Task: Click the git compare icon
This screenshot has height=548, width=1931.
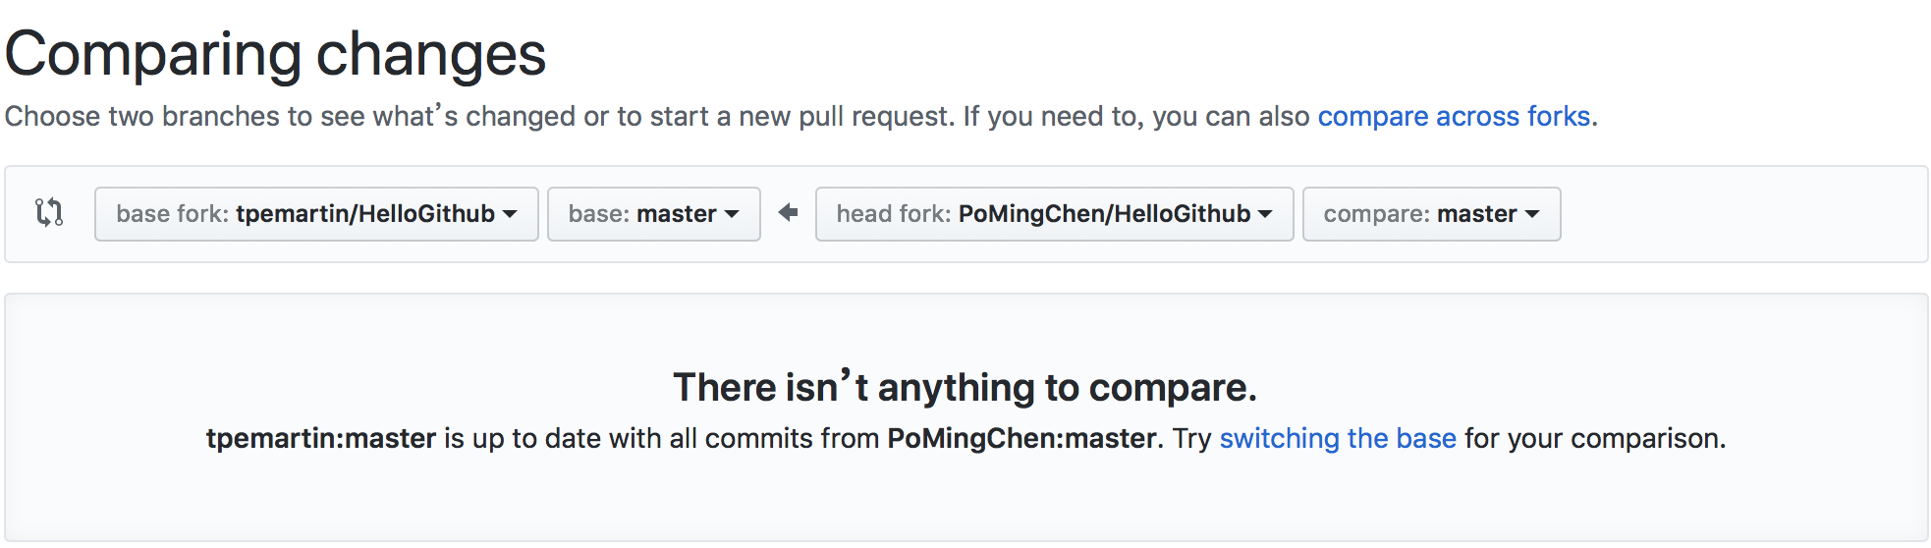Action: click(49, 213)
